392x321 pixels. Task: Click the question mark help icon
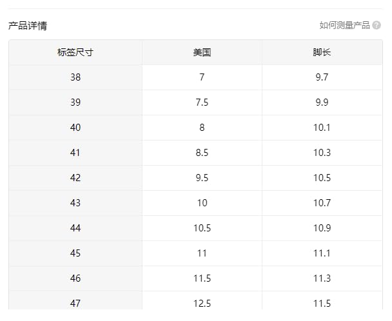click(377, 26)
